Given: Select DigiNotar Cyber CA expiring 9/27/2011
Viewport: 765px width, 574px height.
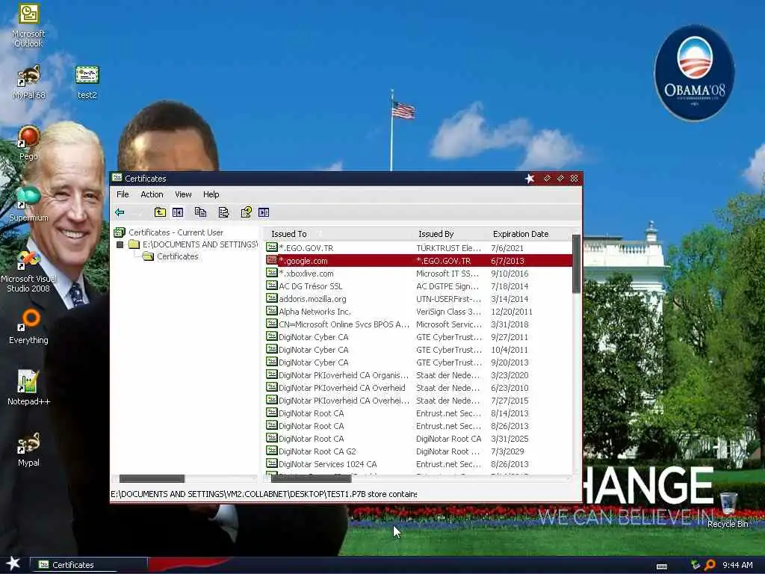Looking at the screenshot, I should [418, 337].
